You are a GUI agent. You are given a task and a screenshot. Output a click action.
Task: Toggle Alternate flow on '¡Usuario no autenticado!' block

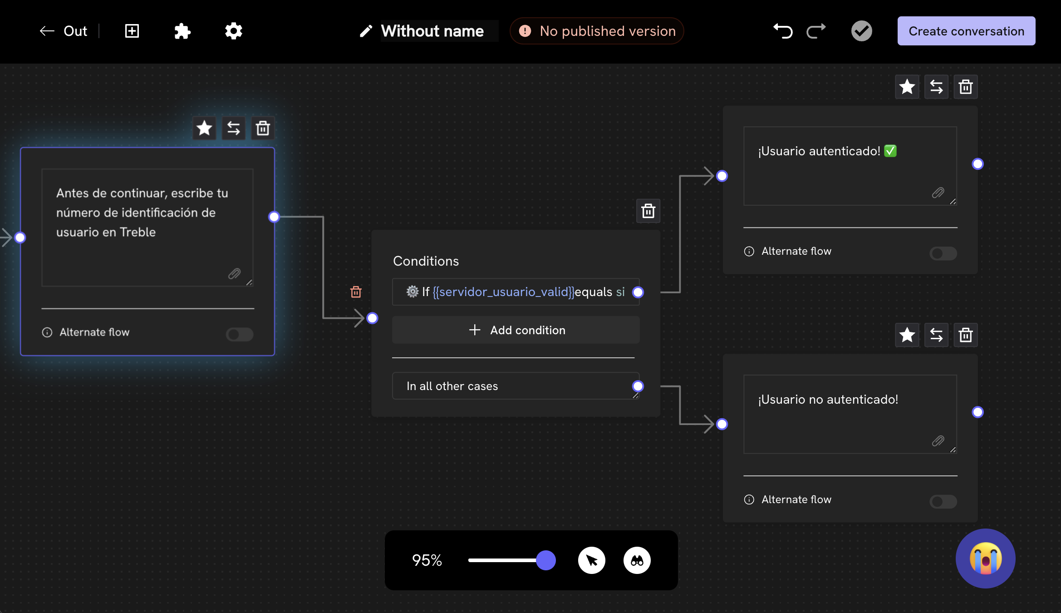point(943,501)
